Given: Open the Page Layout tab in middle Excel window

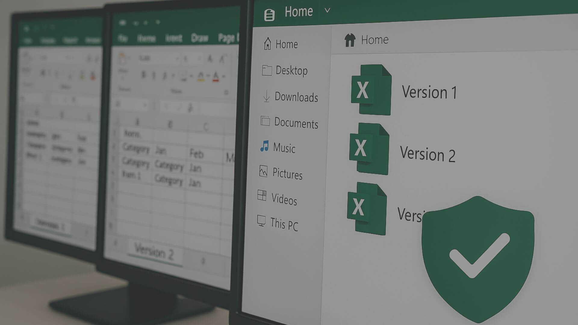Looking at the screenshot, I should coord(228,38).
